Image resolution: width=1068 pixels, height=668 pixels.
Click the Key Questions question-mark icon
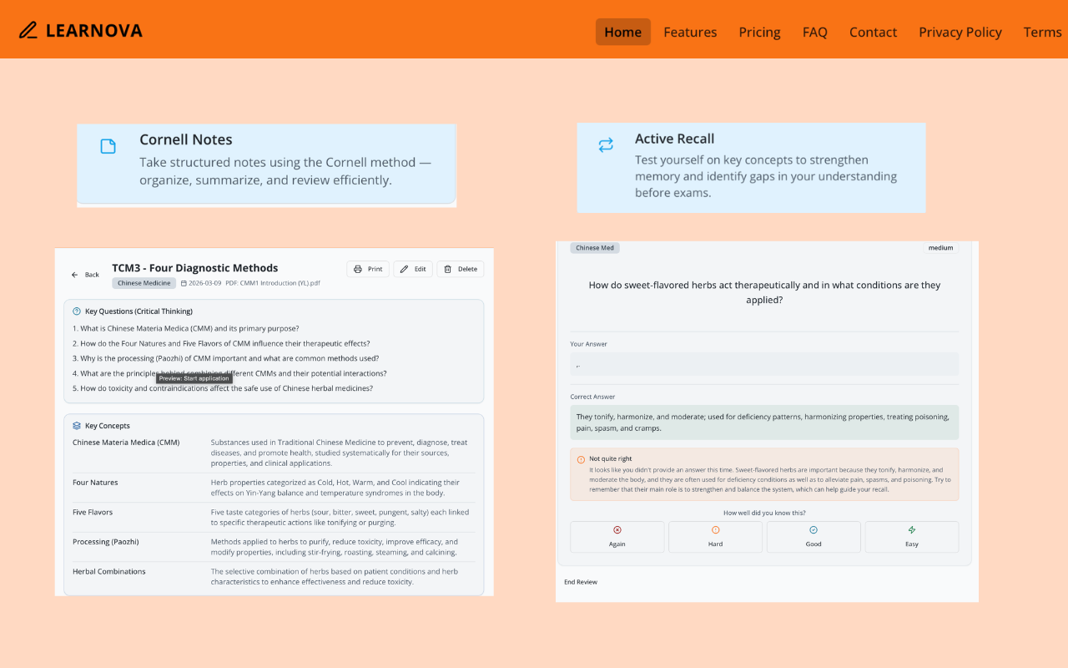(x=77, y=311)
